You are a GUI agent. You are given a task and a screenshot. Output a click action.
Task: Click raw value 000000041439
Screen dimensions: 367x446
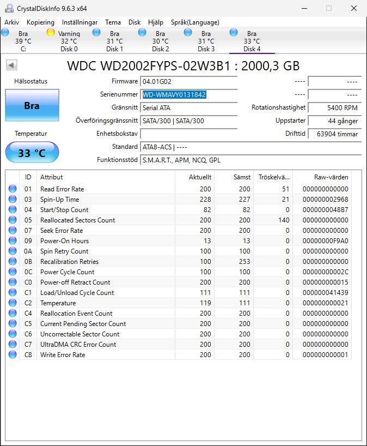(x=325, y=293)
